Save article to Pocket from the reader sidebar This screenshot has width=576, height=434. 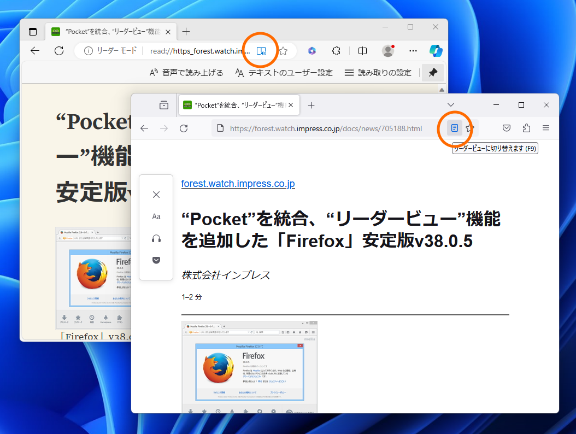tap(156, 260)
